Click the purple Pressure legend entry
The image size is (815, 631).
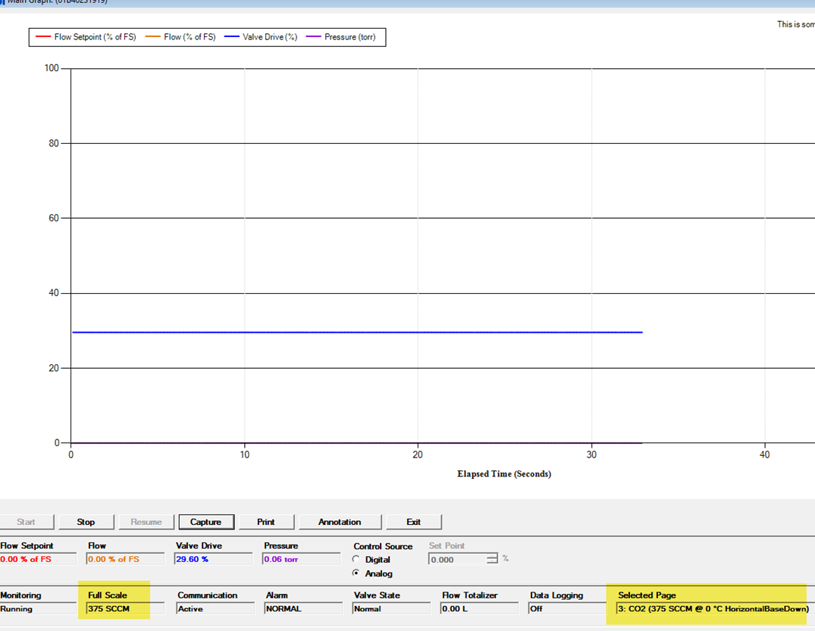(341, 37)
